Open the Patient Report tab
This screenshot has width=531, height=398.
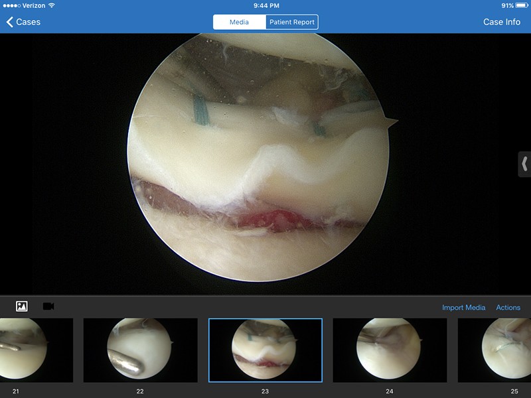click(x=292, y=22)
